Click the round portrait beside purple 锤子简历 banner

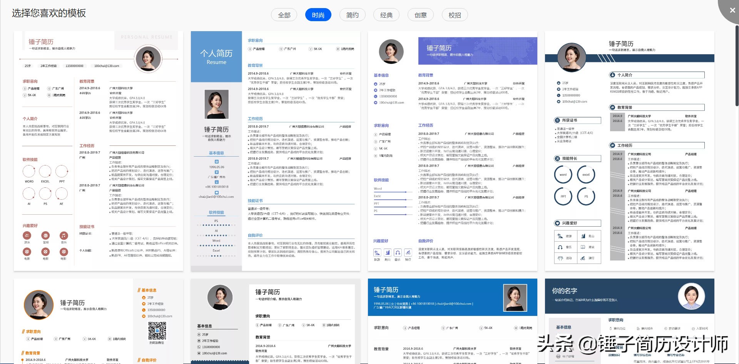coord(391,52)
